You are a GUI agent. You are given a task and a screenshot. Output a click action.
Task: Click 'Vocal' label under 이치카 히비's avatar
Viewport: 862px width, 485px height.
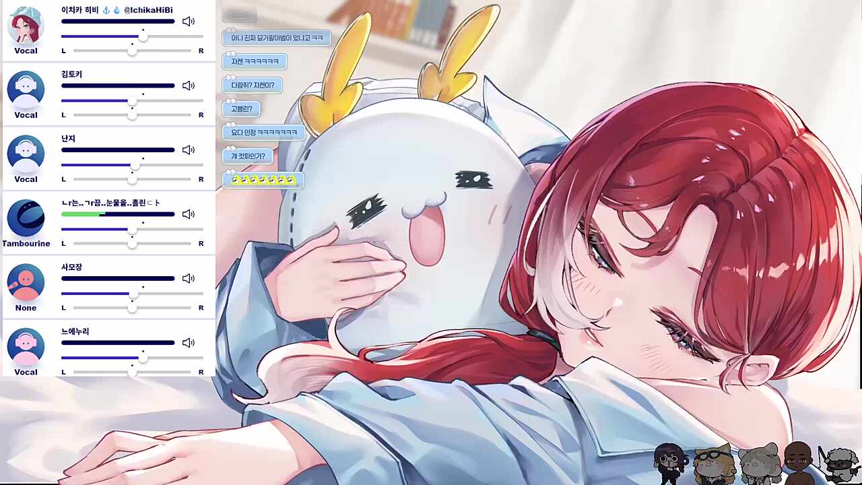tap(26, 51)
